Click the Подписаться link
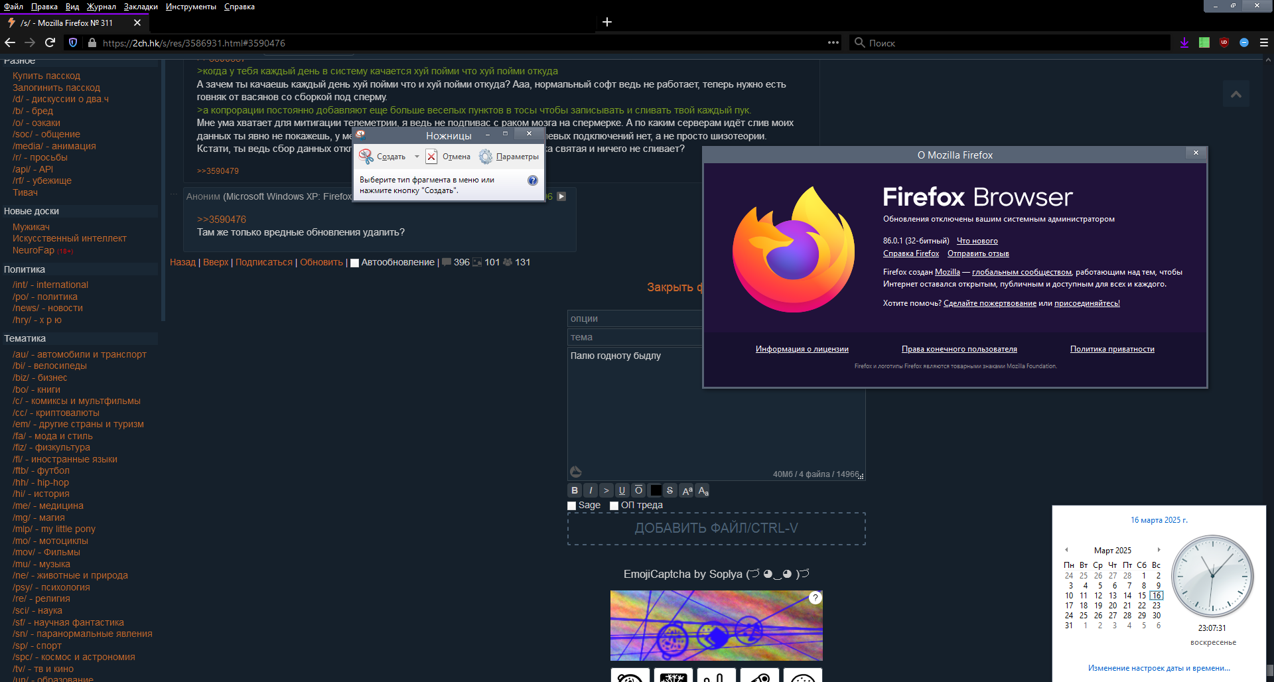 pyautogui.click(x=264, y=262)
